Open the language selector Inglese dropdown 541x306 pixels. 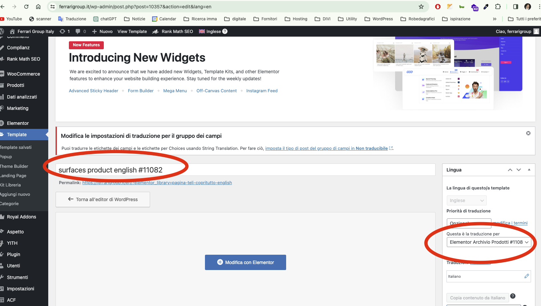(466, 200)
